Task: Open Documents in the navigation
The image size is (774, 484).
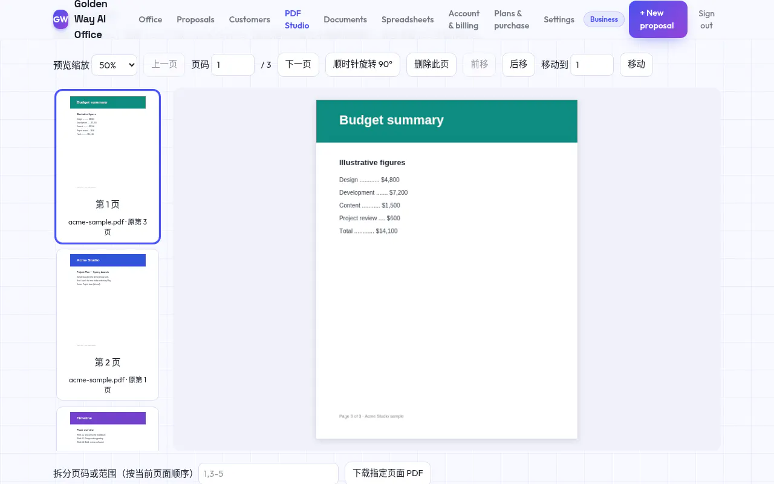Action: click(x=345, y=19)
